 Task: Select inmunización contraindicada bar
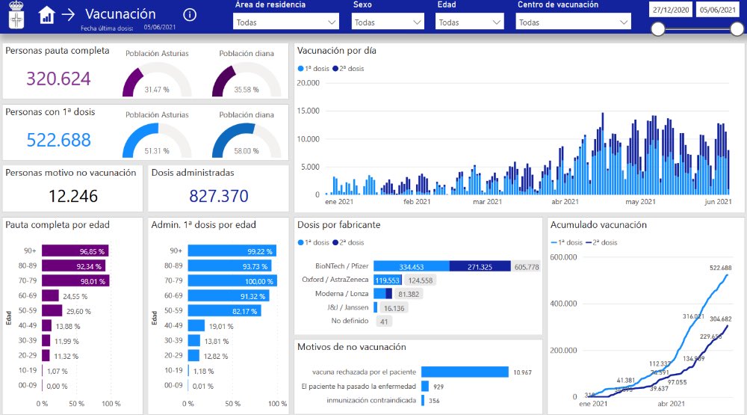tap(423, 400)
